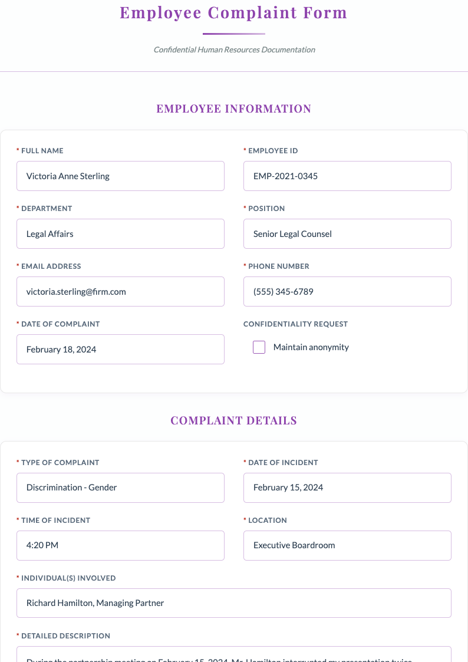Click the Employee Information section heading

233,108
